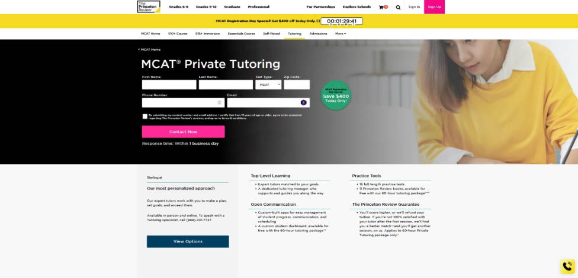Screen dimensions: 578x278
Task: Click the MCAT Home breadcrumb link
Action: coord(149,49)
